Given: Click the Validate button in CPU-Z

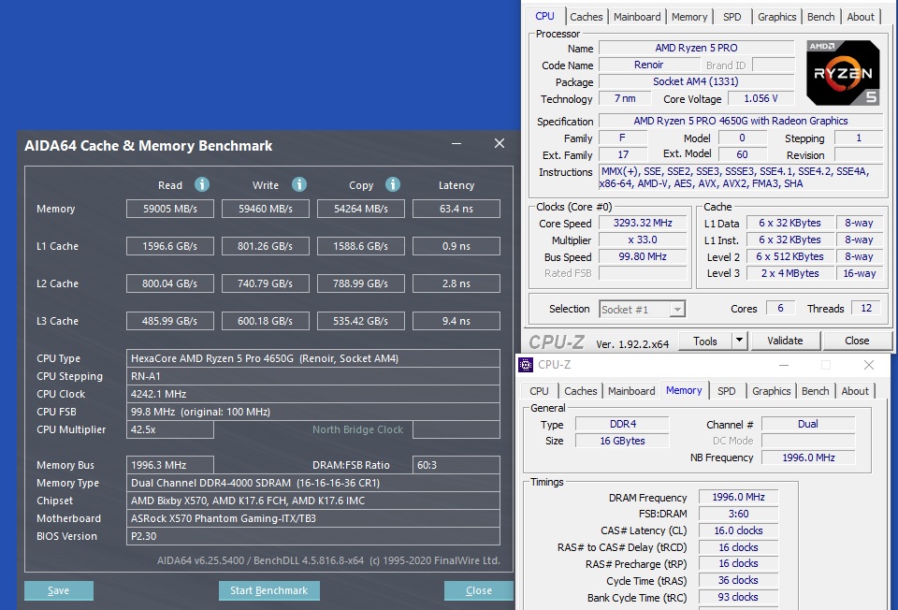Looking at the screenshot, I should click(785, 341).
